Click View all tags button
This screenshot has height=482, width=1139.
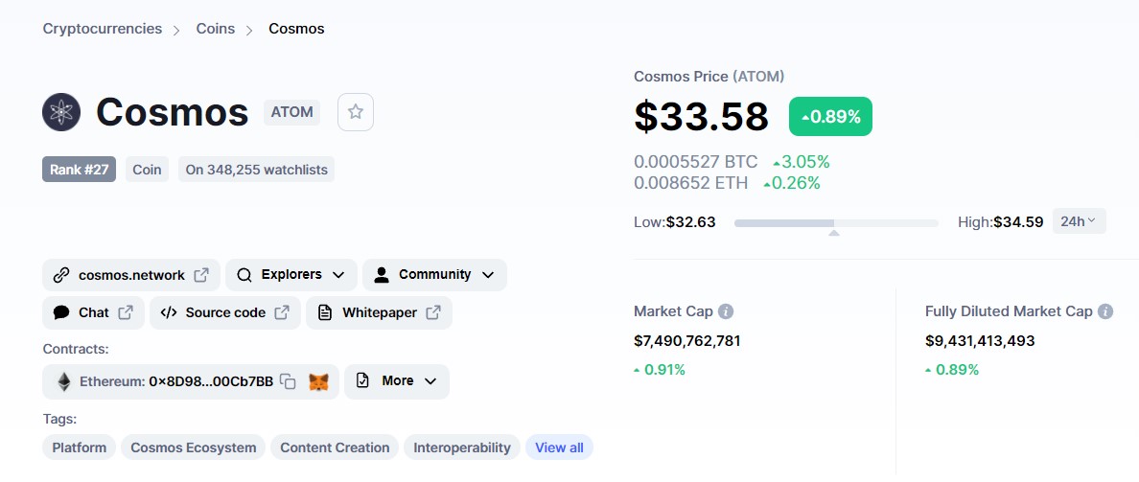coord(559,448)
